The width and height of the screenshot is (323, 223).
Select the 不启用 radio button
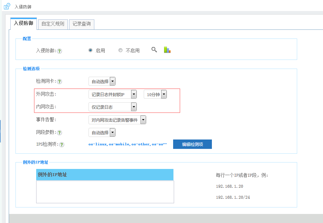click(120, 50)
